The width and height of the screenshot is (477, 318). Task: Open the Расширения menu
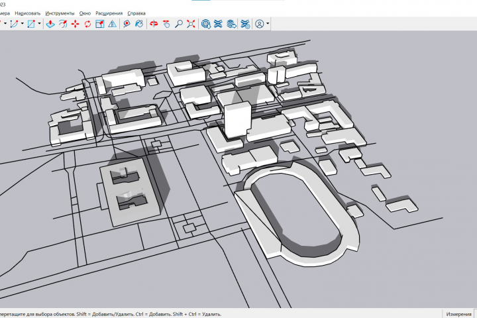click(109, 13)
